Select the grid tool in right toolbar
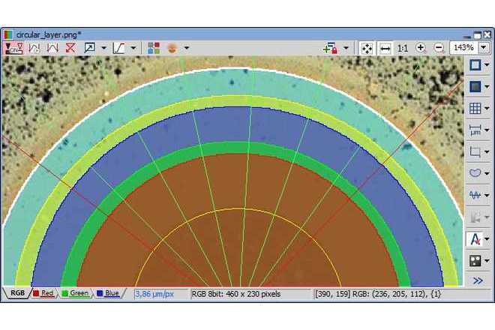The width and height of the screenshot is (495, 330). (474, 108)
